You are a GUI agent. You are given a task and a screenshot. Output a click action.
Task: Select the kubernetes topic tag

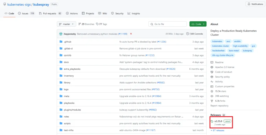[217, 41]
